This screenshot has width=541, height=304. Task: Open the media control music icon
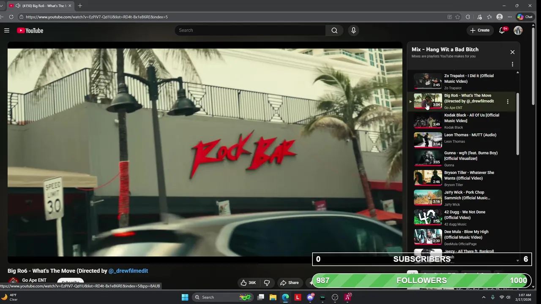click(x=479, y=17)
